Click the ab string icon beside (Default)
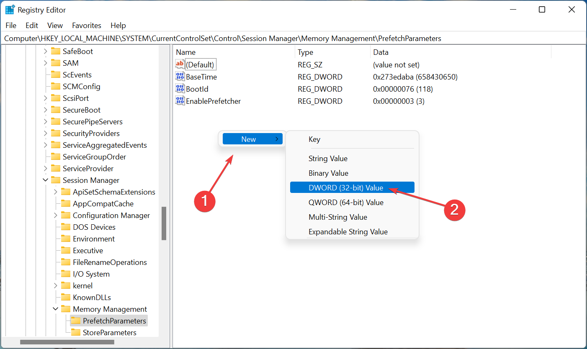 [180, 64]
